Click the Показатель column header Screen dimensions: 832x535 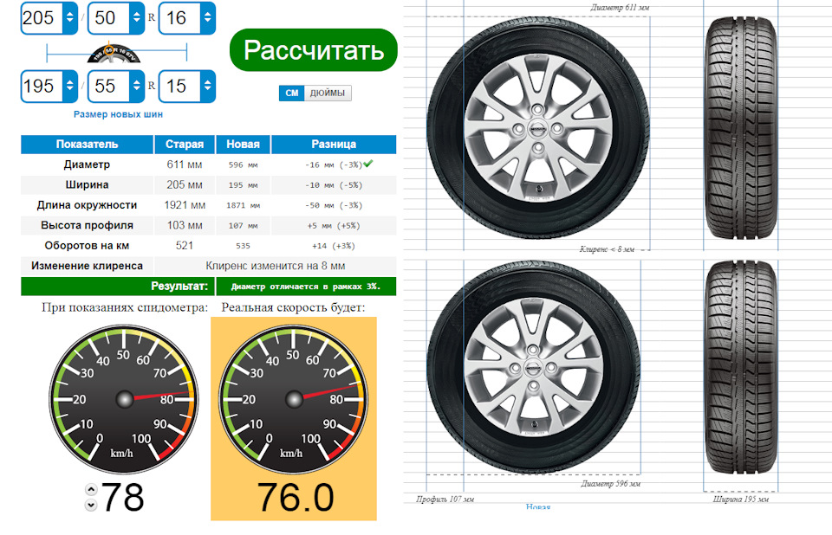click(87, 145)
